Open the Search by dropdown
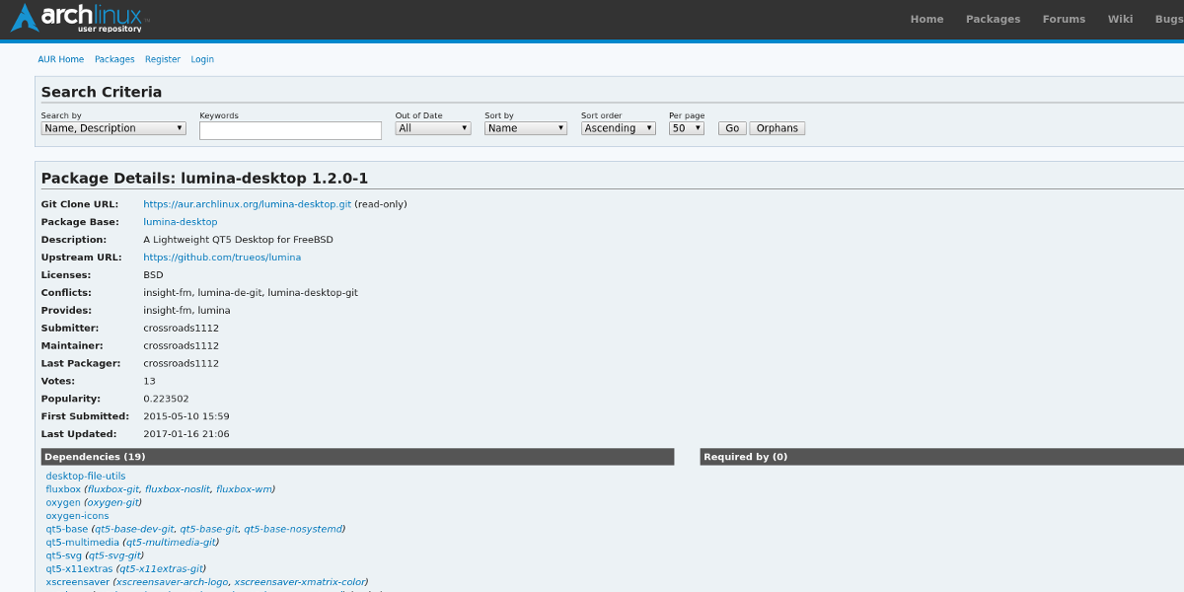1184x592 pixels. [113, 128]
